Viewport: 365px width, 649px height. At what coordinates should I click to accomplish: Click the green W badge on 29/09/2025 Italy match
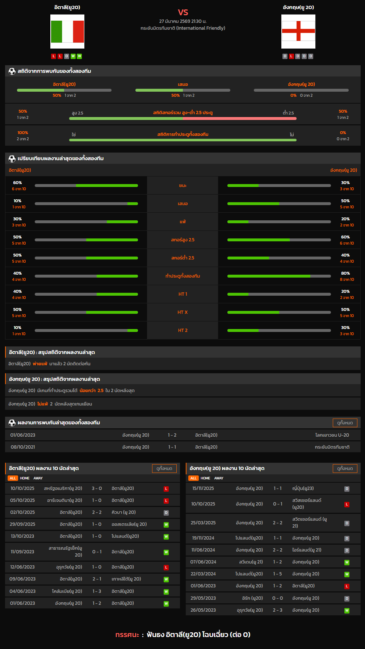[x=166, y=525]
